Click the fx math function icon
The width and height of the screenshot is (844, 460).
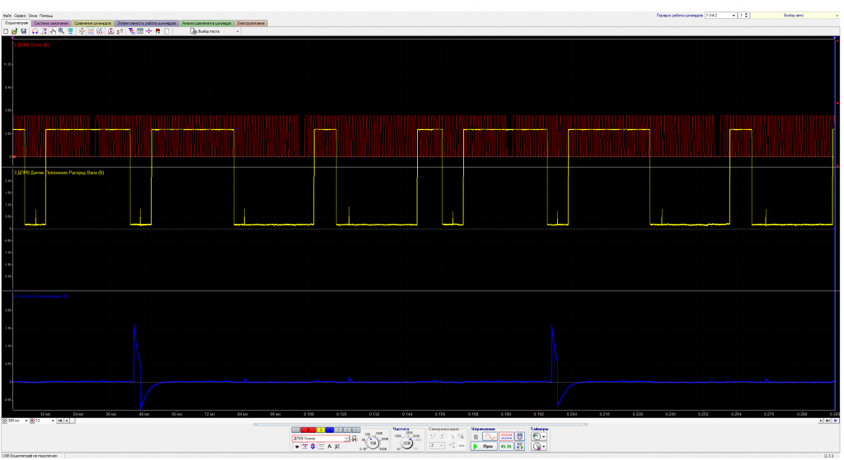pos(330,447)
